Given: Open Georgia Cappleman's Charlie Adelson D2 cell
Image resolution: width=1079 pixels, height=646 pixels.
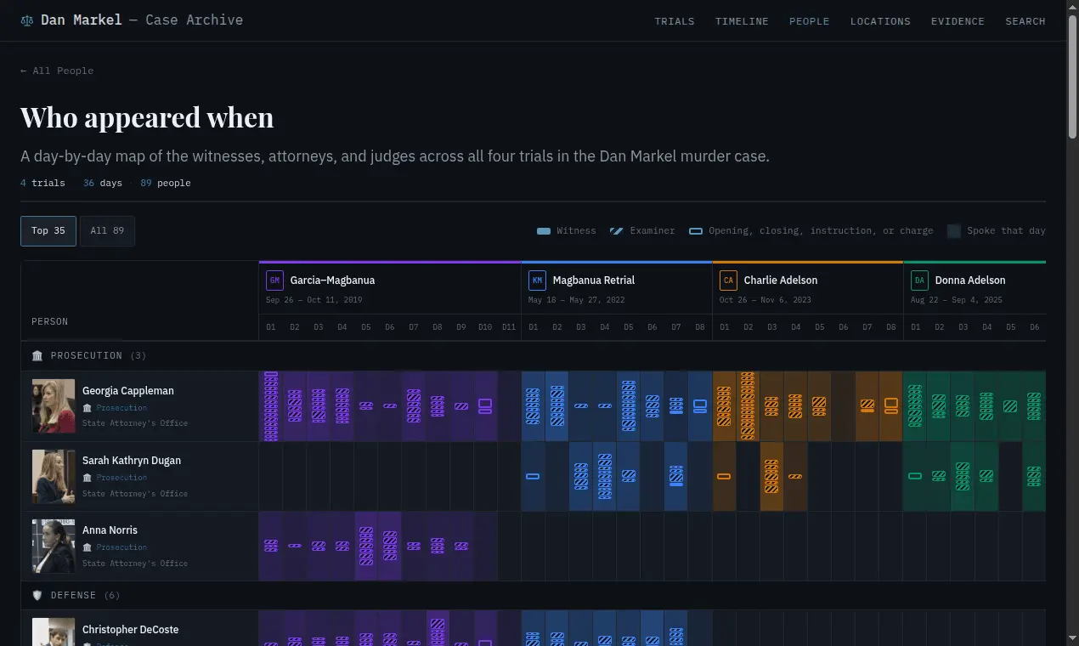Looking at the screenshot, I should [x=748, y=406].
